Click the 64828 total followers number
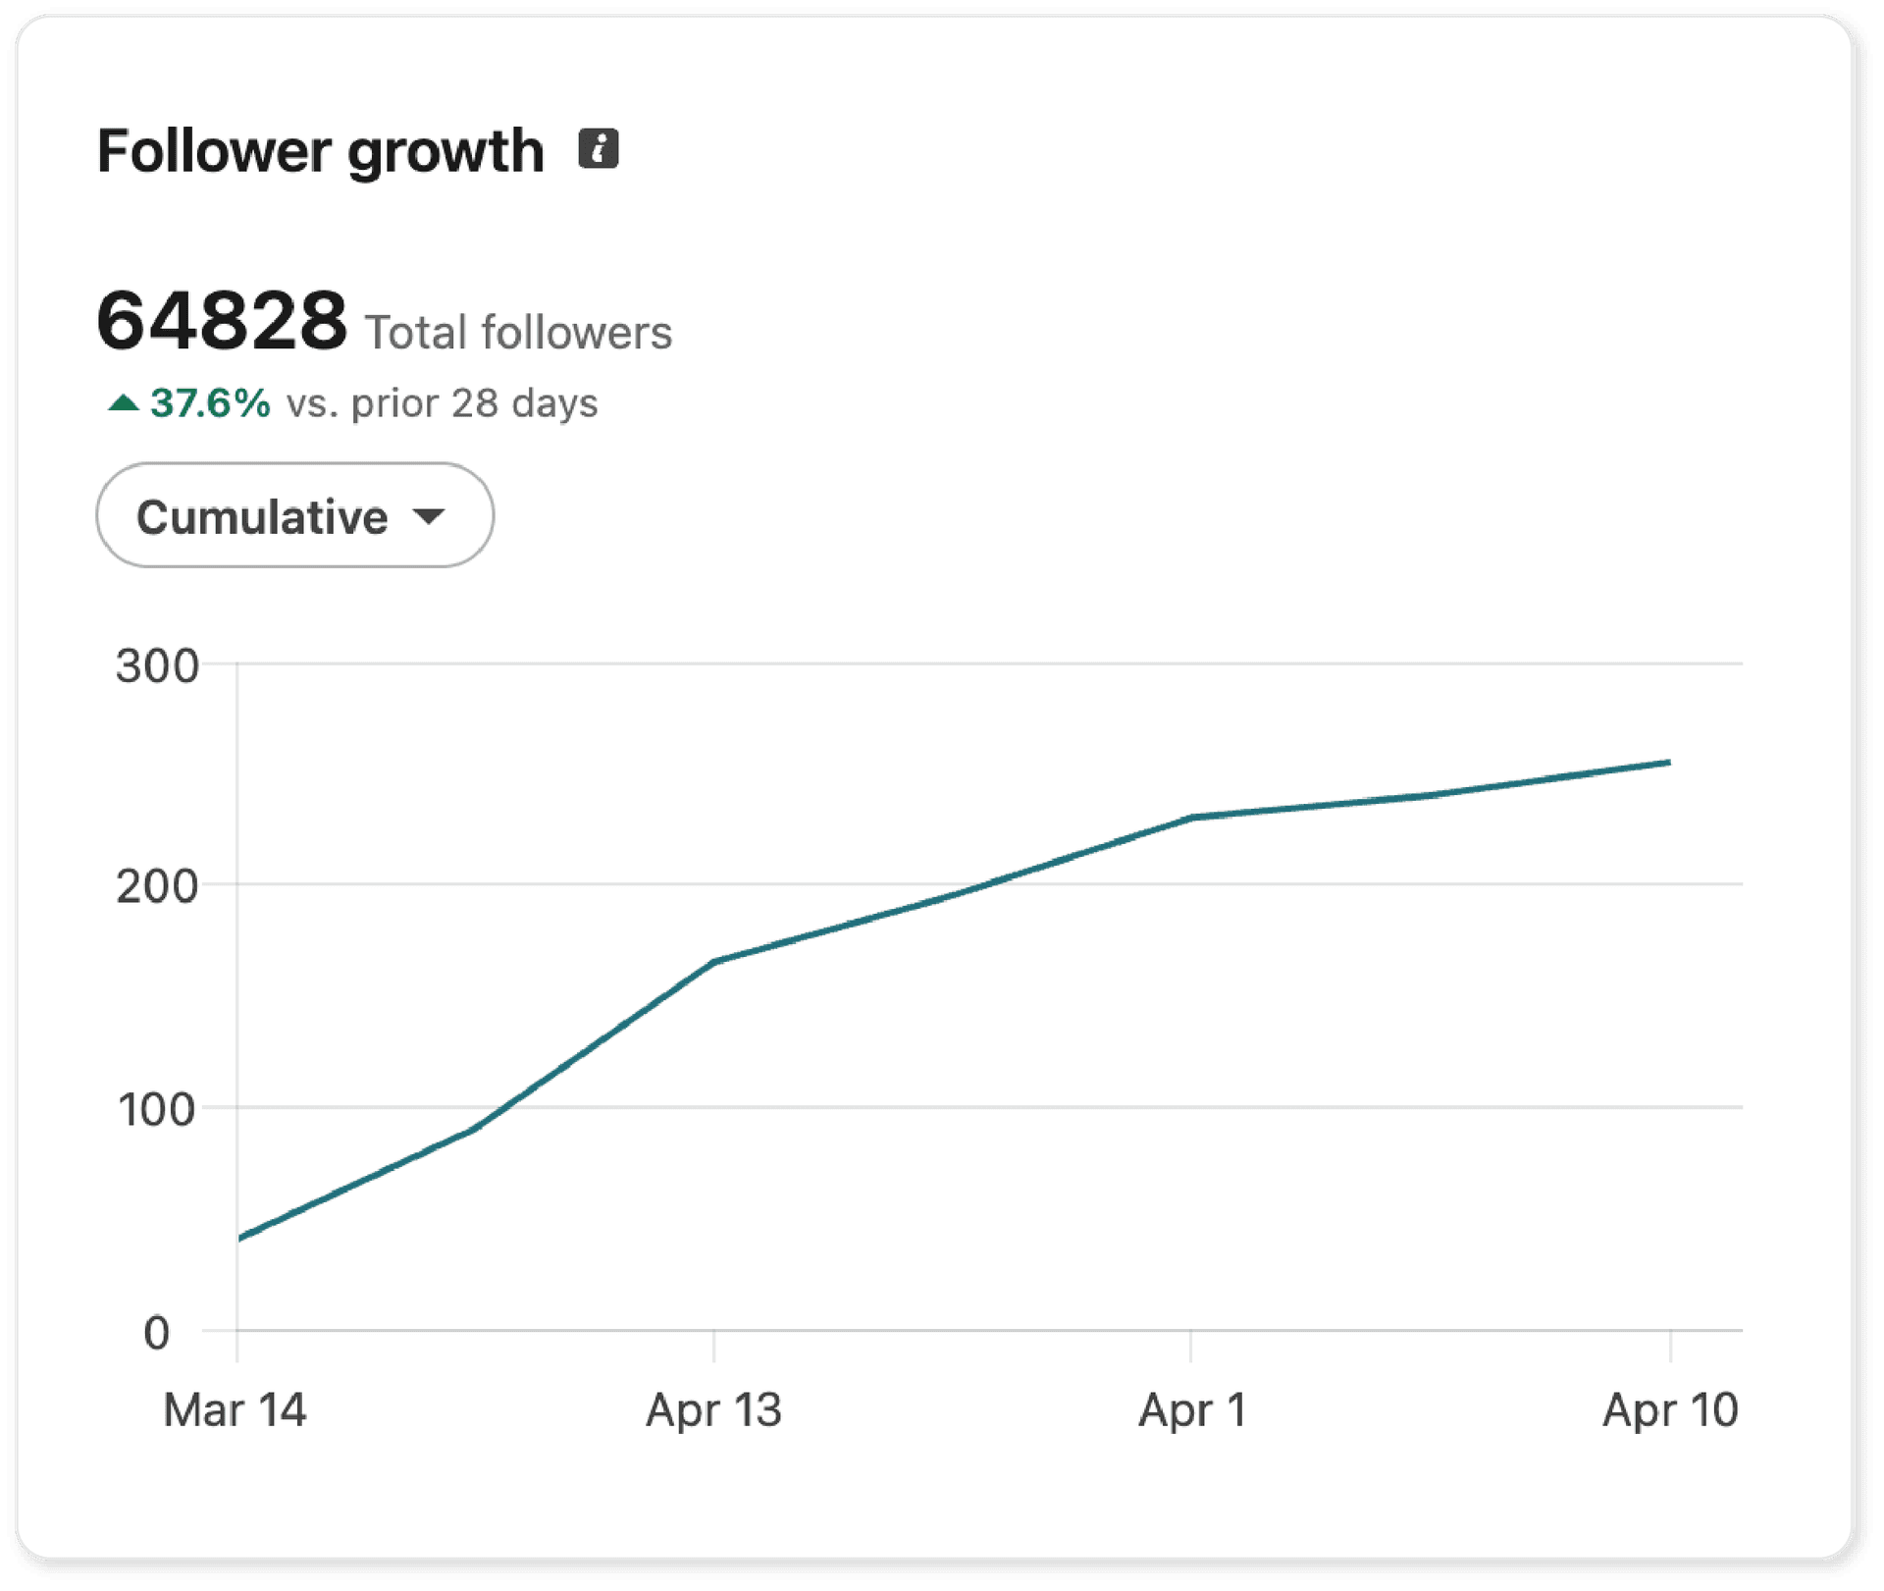 point(222,321)
